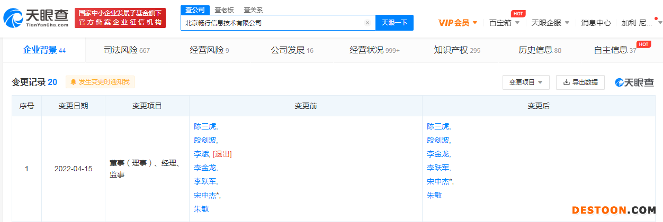
Task: Open 李跃军 in the 变更后 column
Action: coord(438,168)
